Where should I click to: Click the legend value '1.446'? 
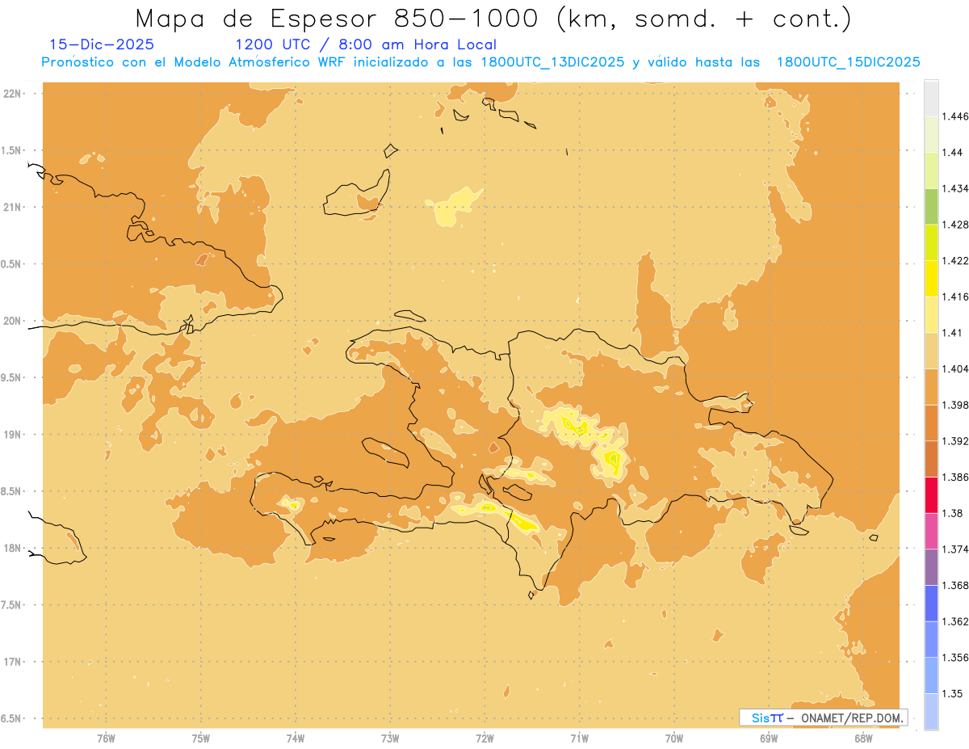tap(954, 116)
